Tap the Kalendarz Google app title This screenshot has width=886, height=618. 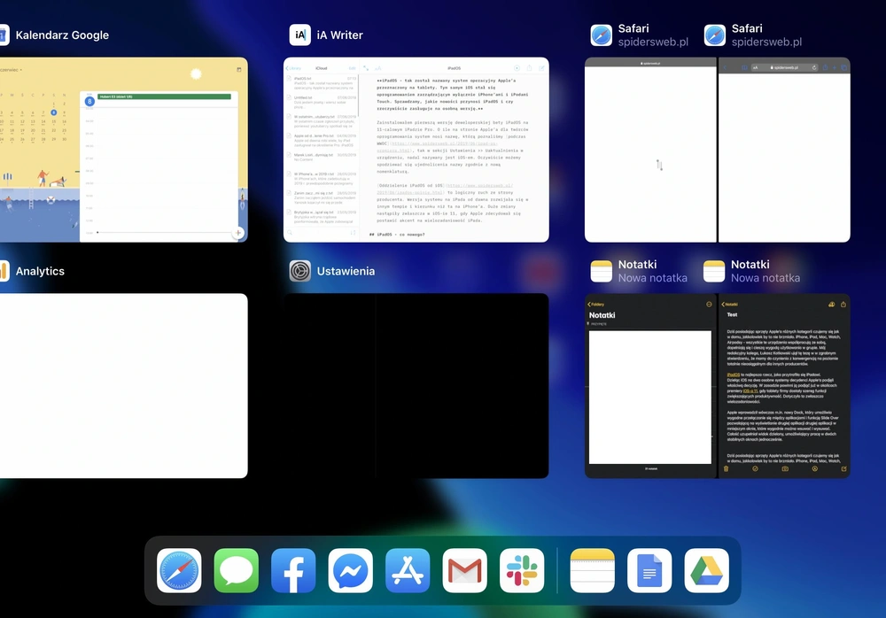(62, 35)
